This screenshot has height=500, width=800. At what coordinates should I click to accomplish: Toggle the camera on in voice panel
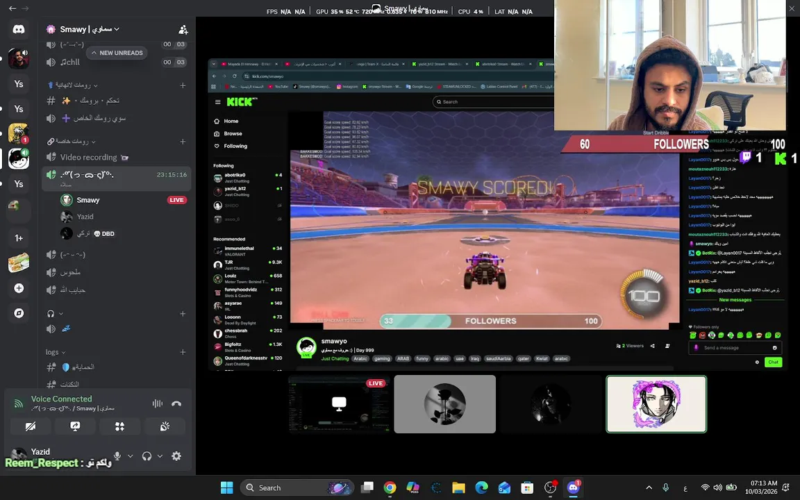[x=31, y=426]
